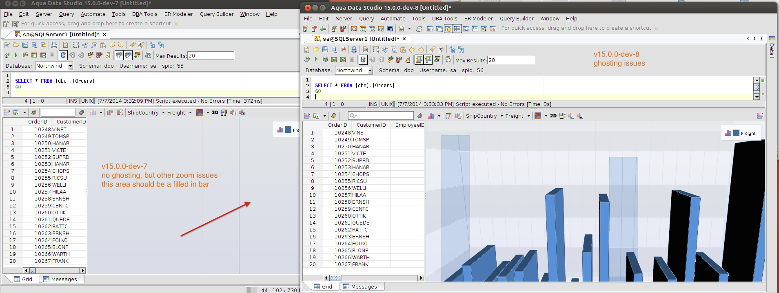Click vertical Detail panel tab
The height and width of the screenshot is (293, 779).
772,47
